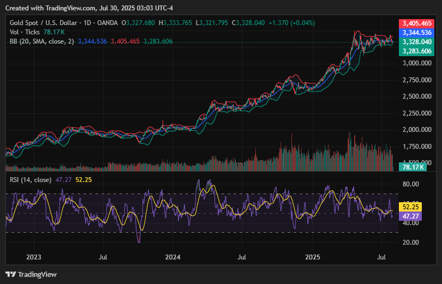Viewport: 442px width, 284px height.
Task: Select the Gold Spot / U.S. Dollar symbol title
Action: click(x=45, y=23)
